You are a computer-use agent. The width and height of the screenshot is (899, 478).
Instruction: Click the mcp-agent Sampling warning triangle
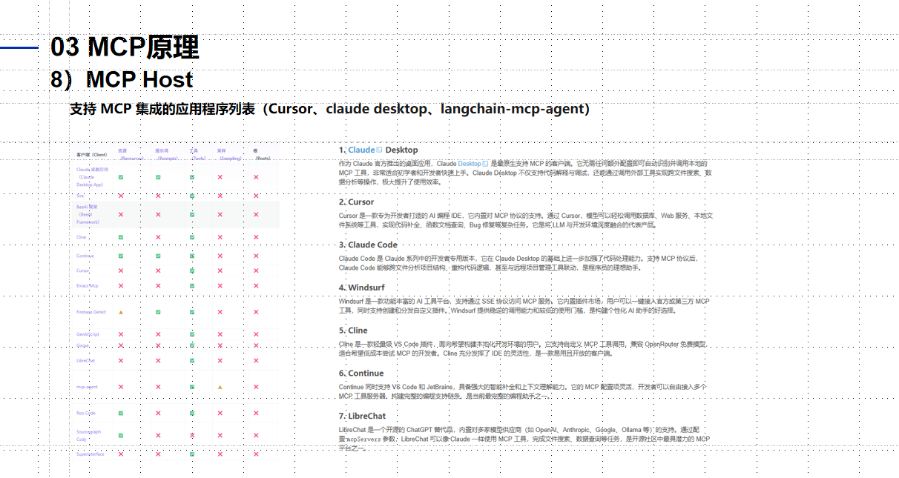[220, 387]
